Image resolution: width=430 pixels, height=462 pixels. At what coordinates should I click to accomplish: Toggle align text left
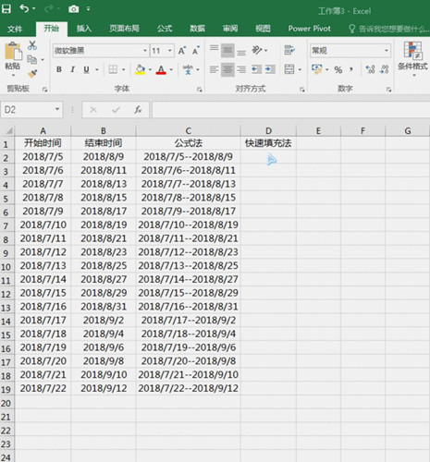tap(214, 69)
